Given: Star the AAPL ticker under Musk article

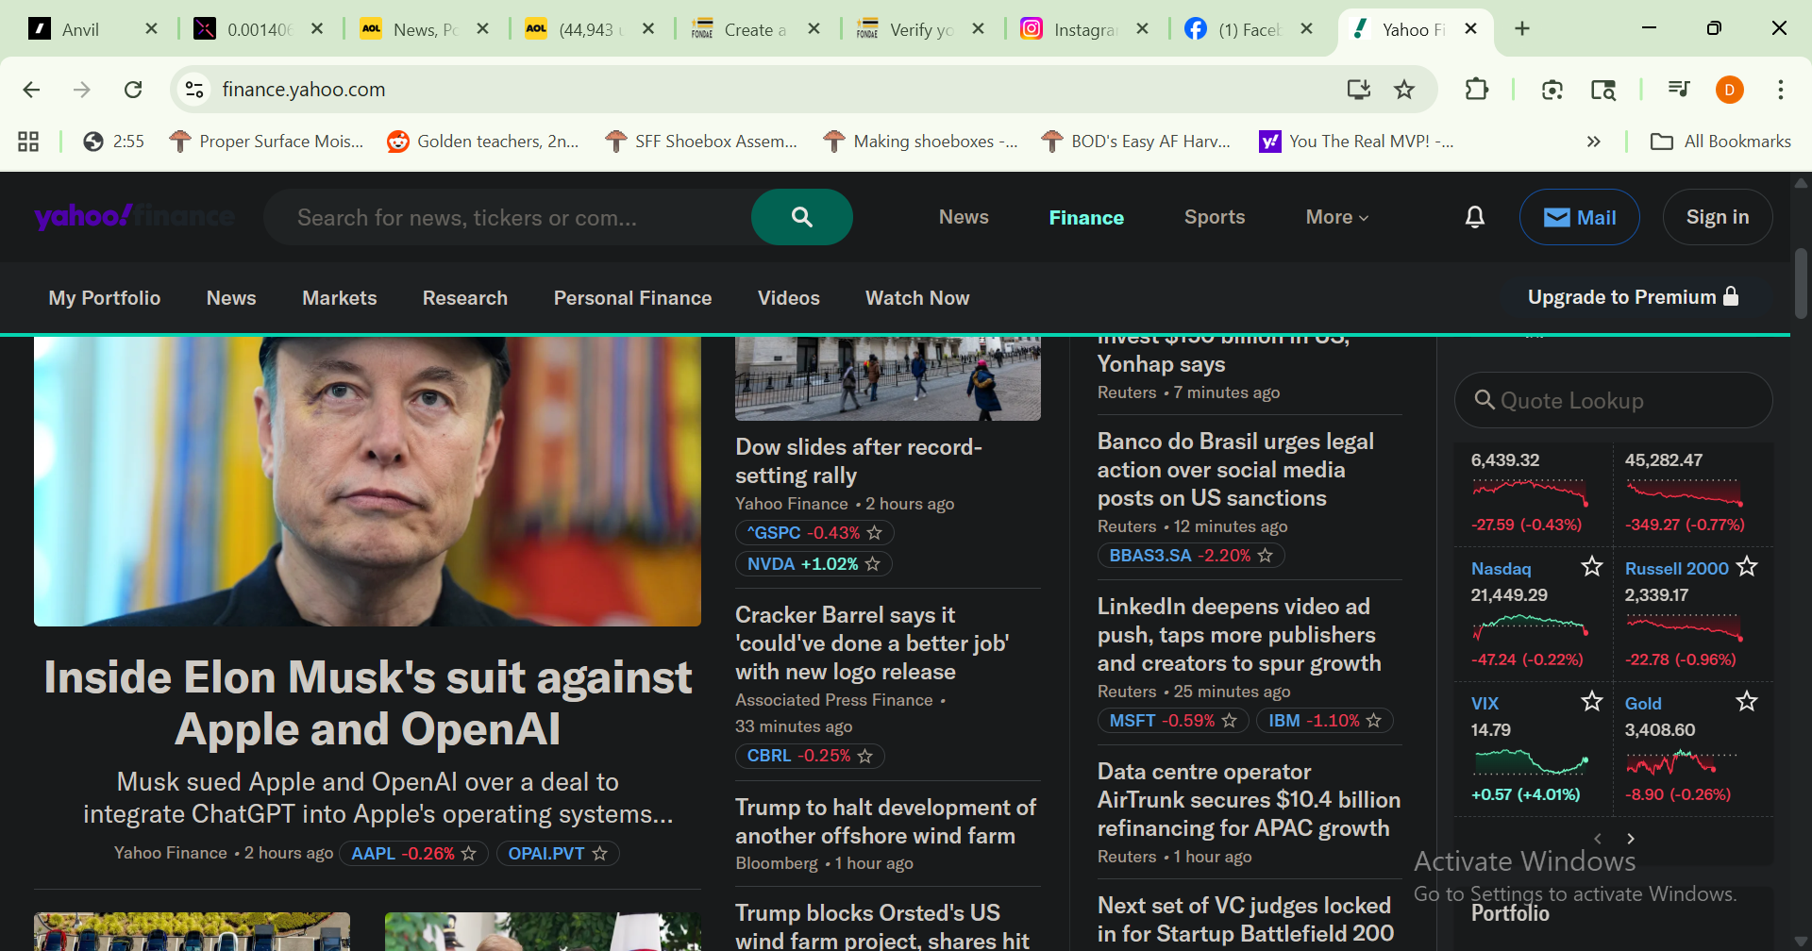Looking at the screenshot, I should tap(469, 853).
